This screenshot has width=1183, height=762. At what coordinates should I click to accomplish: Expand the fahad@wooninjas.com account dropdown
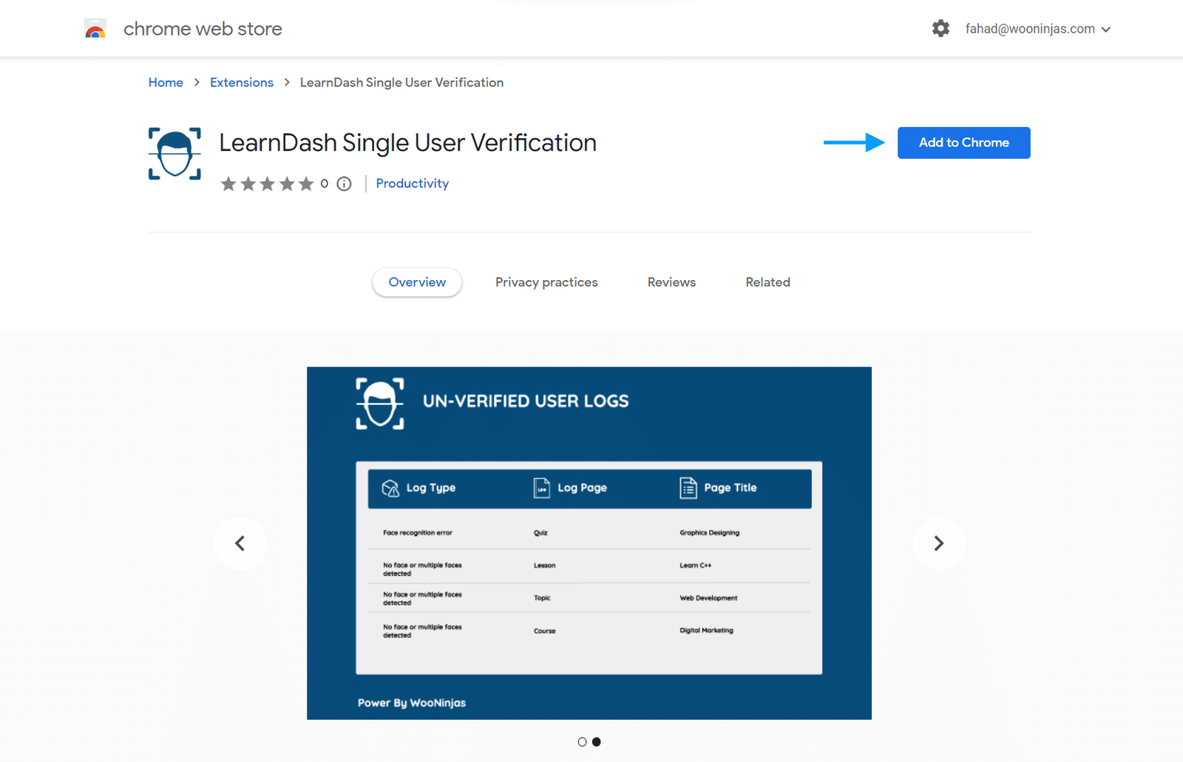point(1038,29)
